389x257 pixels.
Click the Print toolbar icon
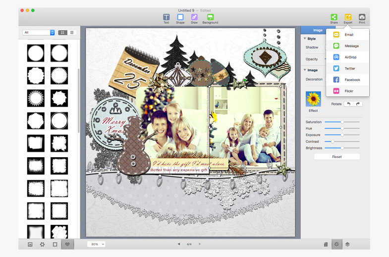click(x=362, y=19)
